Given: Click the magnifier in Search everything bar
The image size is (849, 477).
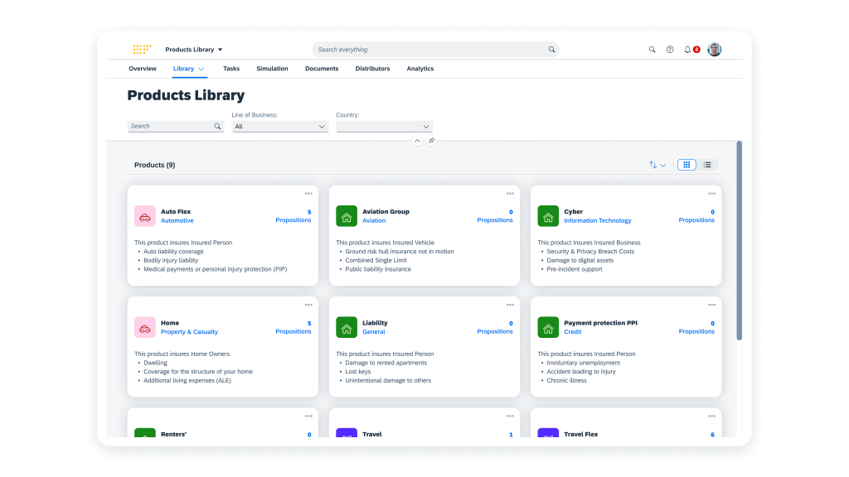Looking at the screenshot, I should [551, 50].
